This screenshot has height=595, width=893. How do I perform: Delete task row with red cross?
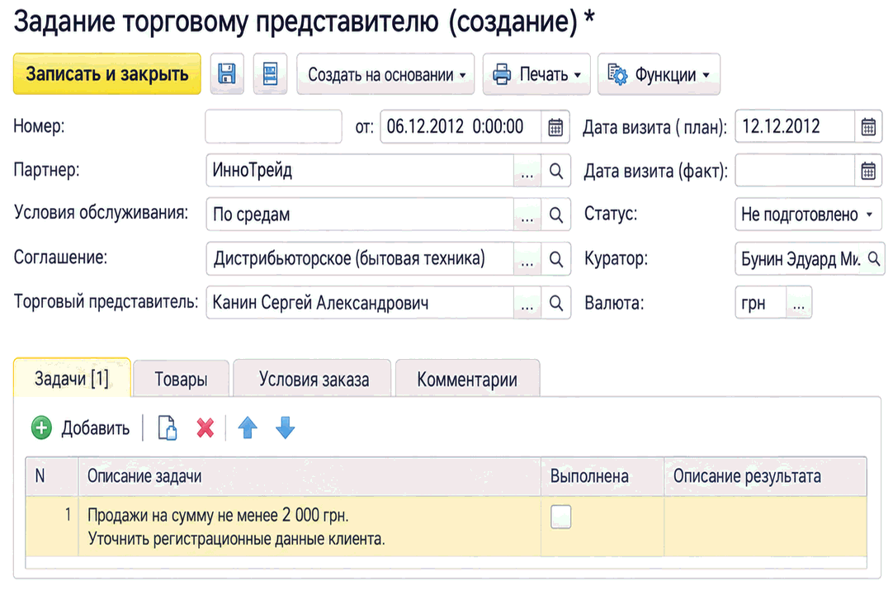205,427
